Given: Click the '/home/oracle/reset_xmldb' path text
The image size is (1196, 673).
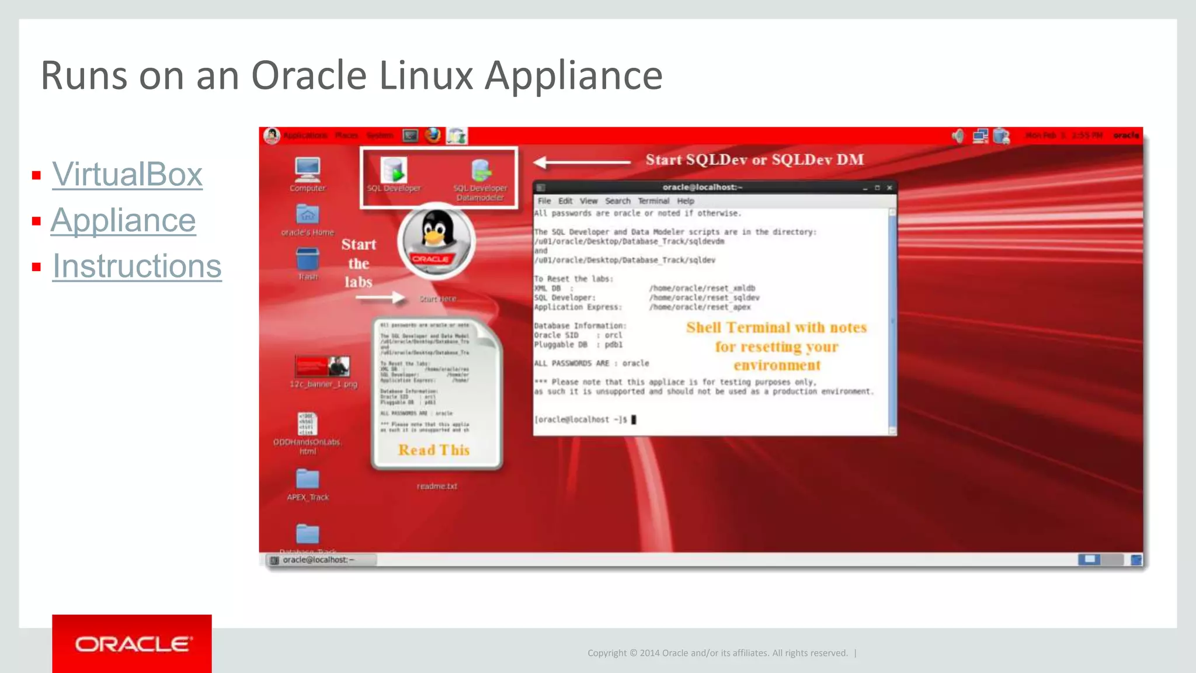Looking at the screenshot, I should click(x=702, y=288).
